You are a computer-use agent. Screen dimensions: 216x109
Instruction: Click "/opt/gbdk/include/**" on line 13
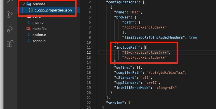pos(144,58)
